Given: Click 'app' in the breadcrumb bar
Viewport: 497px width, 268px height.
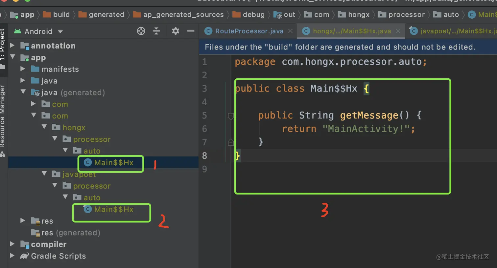Looking at the screenshot, I should [x=27, y=14].
